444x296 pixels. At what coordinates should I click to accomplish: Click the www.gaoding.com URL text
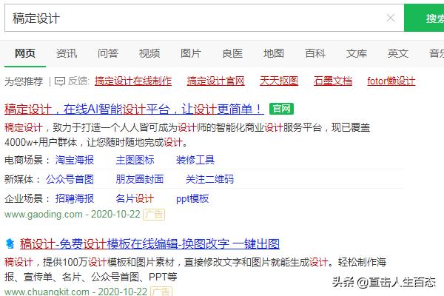(x=44, y=215)
